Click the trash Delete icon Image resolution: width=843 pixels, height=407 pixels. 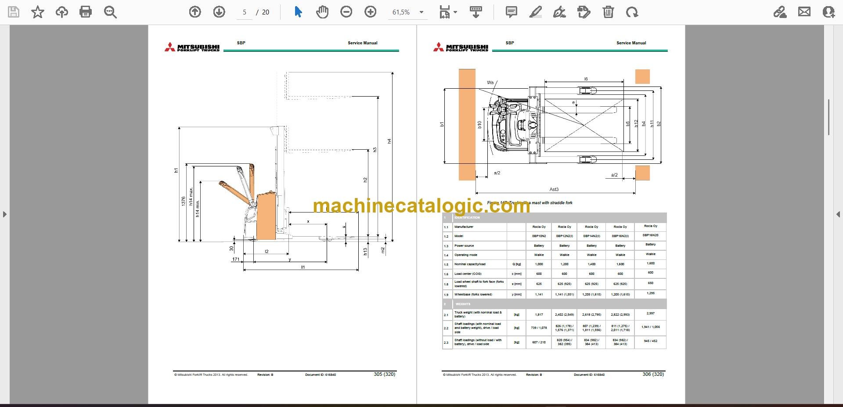[608, 12]
